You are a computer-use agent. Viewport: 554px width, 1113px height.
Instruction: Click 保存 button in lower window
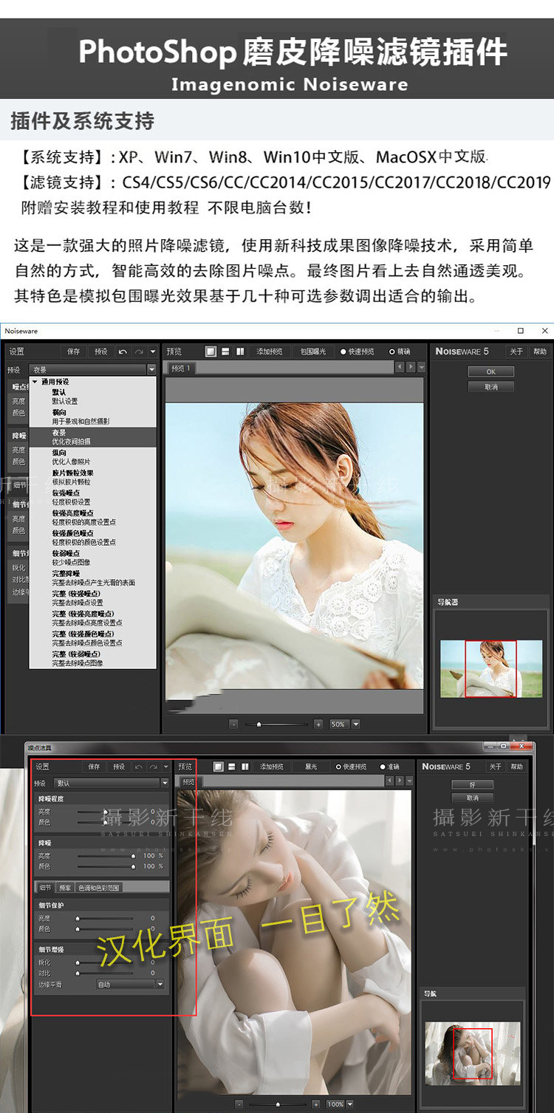(x=94, y=767)
